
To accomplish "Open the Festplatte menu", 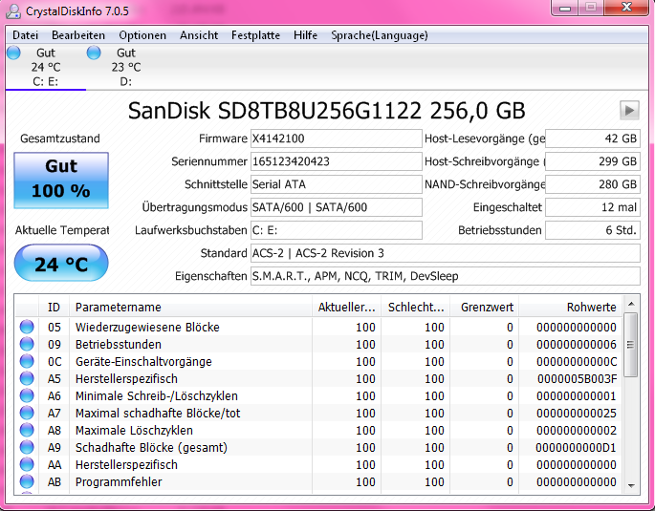I will [255, 35].
